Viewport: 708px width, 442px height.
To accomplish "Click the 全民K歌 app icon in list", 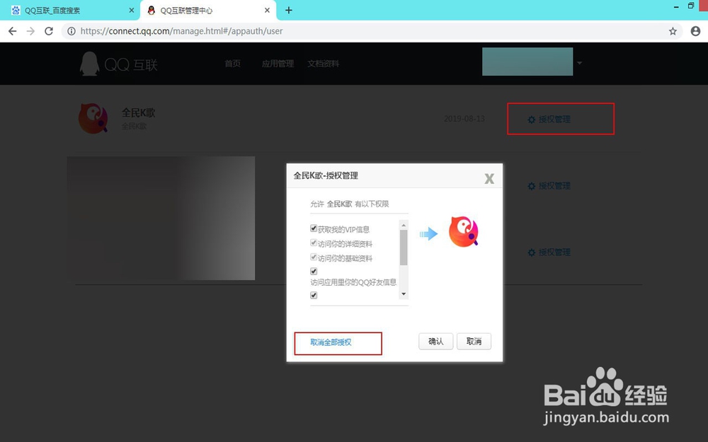I will (x=93, y=118).
